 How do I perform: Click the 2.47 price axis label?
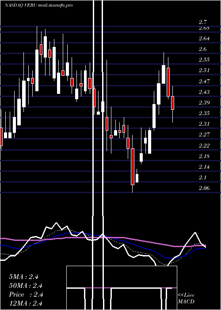coord(204,81)
